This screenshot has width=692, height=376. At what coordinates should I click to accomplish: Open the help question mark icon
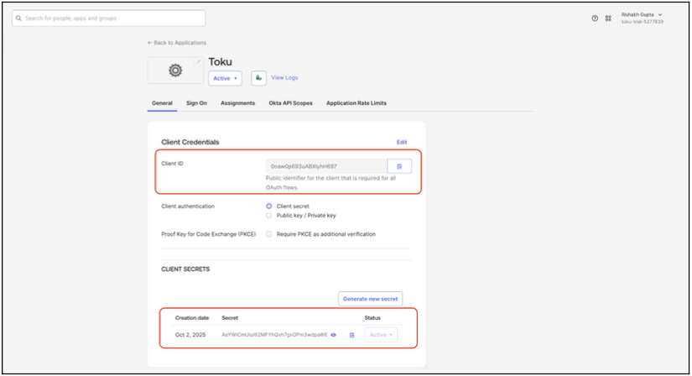[595, 18]
